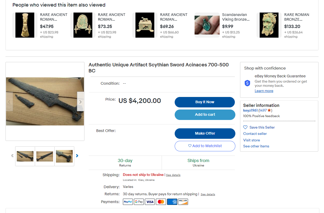This screenshot has height=213, width=324.
Task: Select the first sword thumbnail below the main photo
Action: (25, 156)
